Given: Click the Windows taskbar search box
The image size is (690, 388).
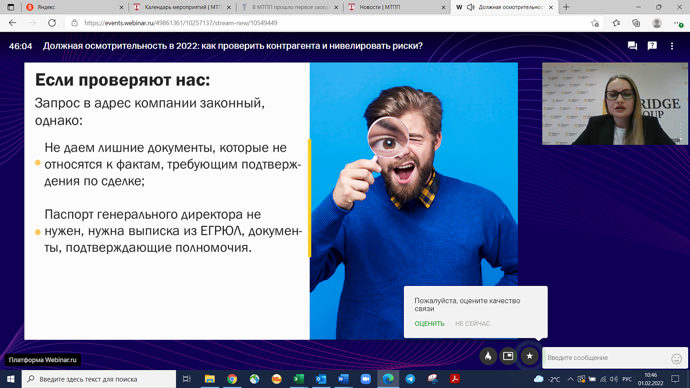Looking at the screenshot, I should (x=99, y=379).
